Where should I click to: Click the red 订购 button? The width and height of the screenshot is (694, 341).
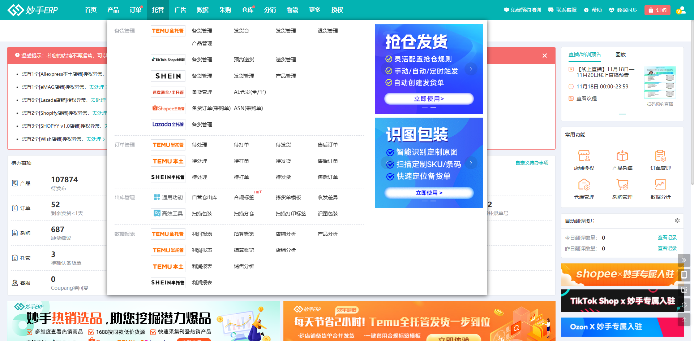(657, 10)
